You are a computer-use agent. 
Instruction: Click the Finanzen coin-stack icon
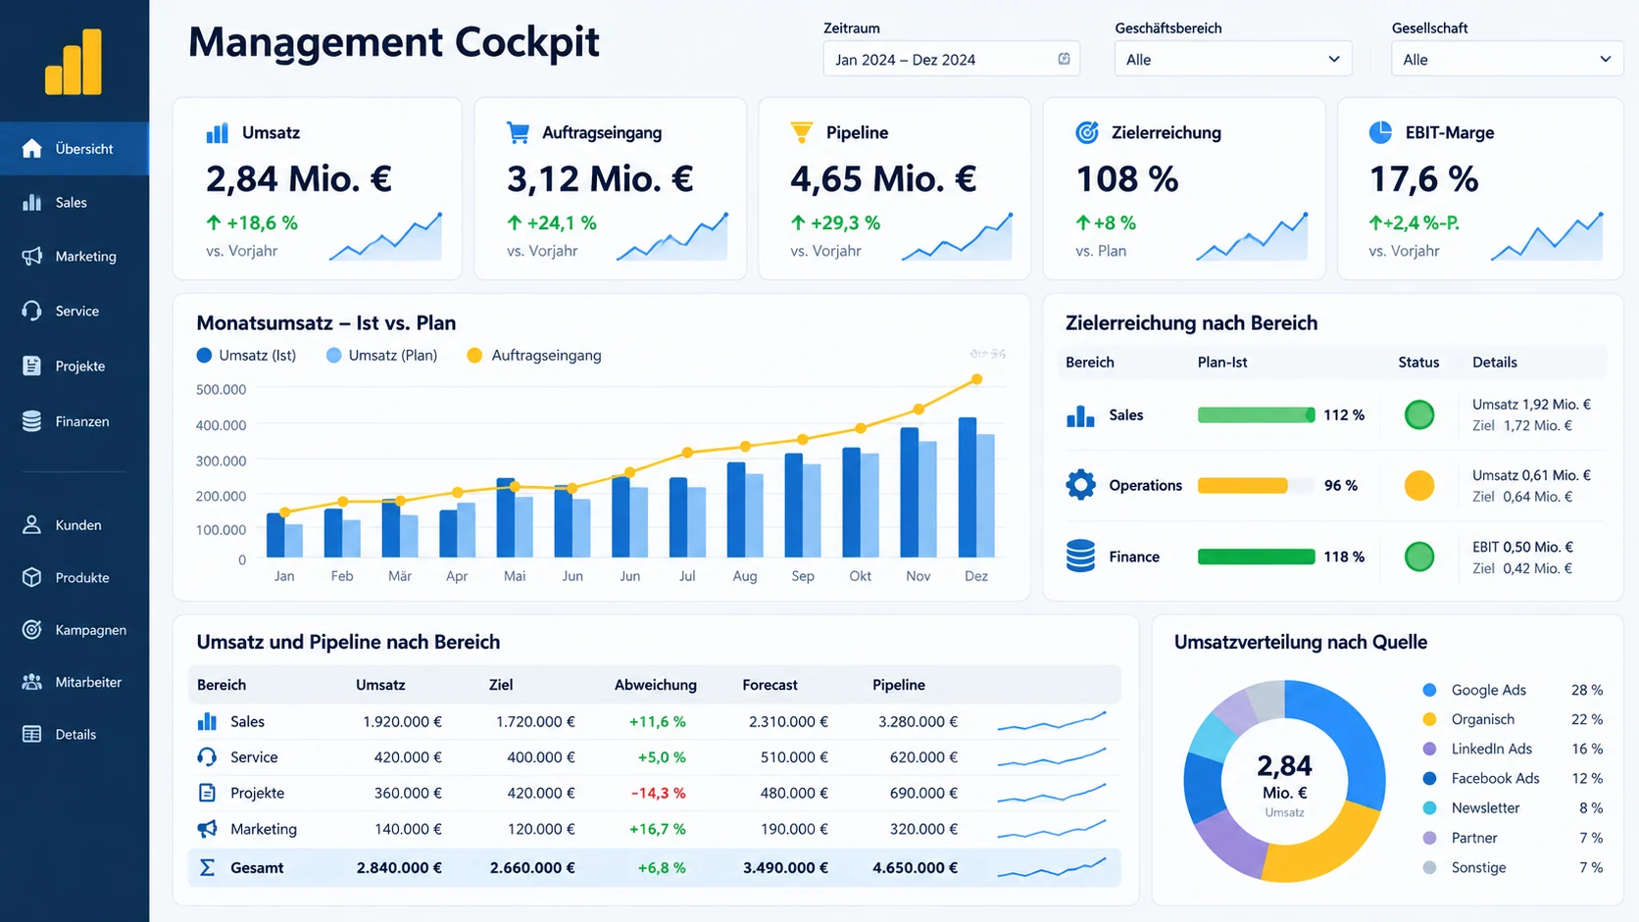(x=32, y=421)
